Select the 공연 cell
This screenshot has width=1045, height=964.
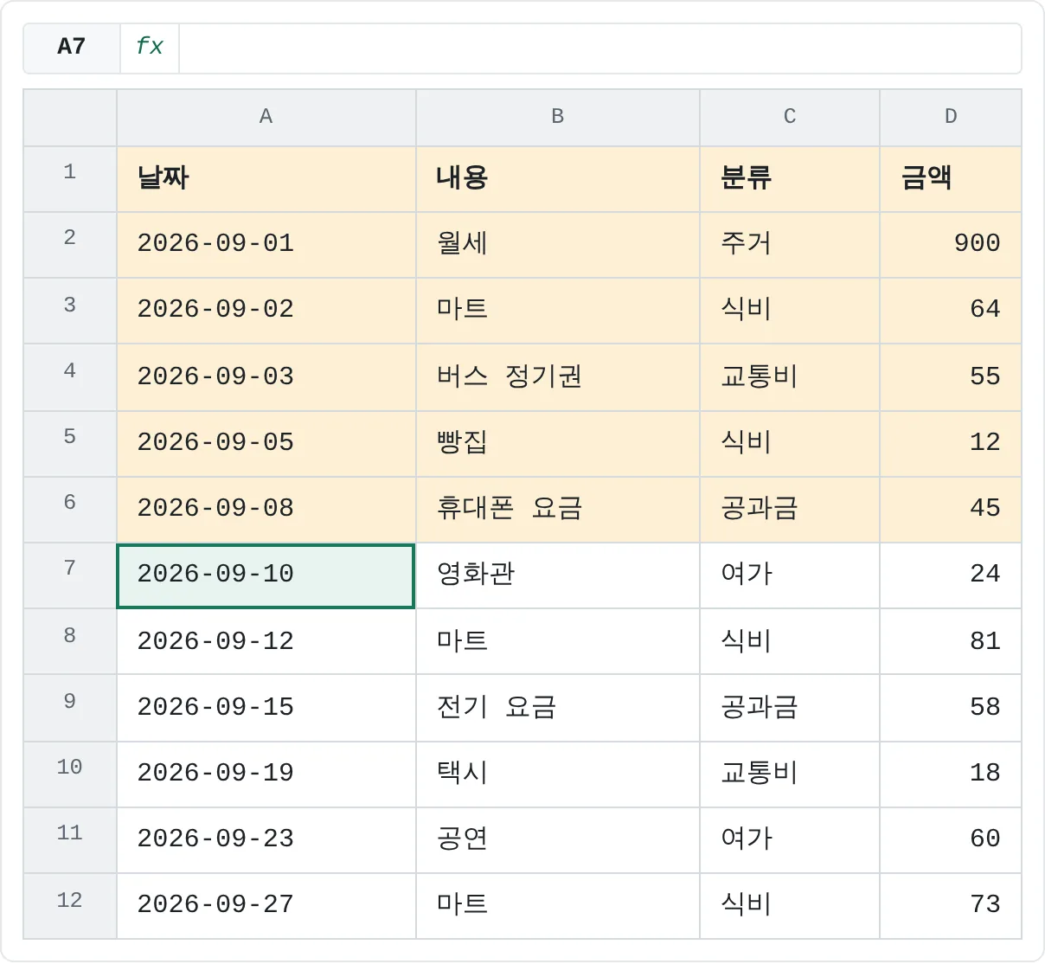558,840
